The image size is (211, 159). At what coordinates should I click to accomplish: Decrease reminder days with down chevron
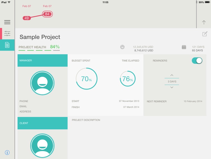(172, 87)
